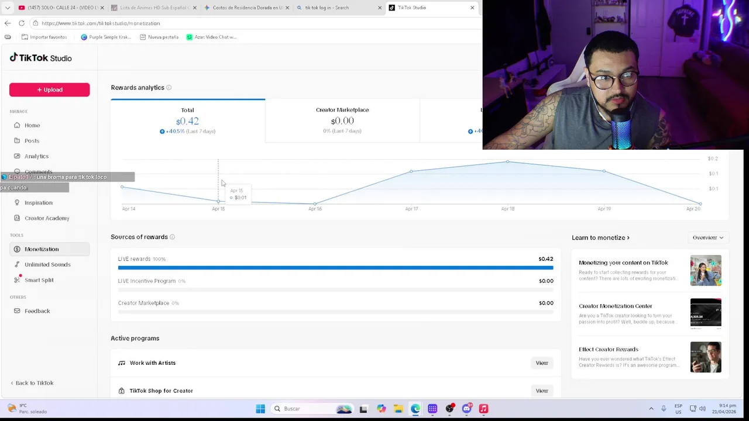Click the TikTok Studio logo
Image resolution: width=749 pixels, height=421 pixels.
click(40, 57)
